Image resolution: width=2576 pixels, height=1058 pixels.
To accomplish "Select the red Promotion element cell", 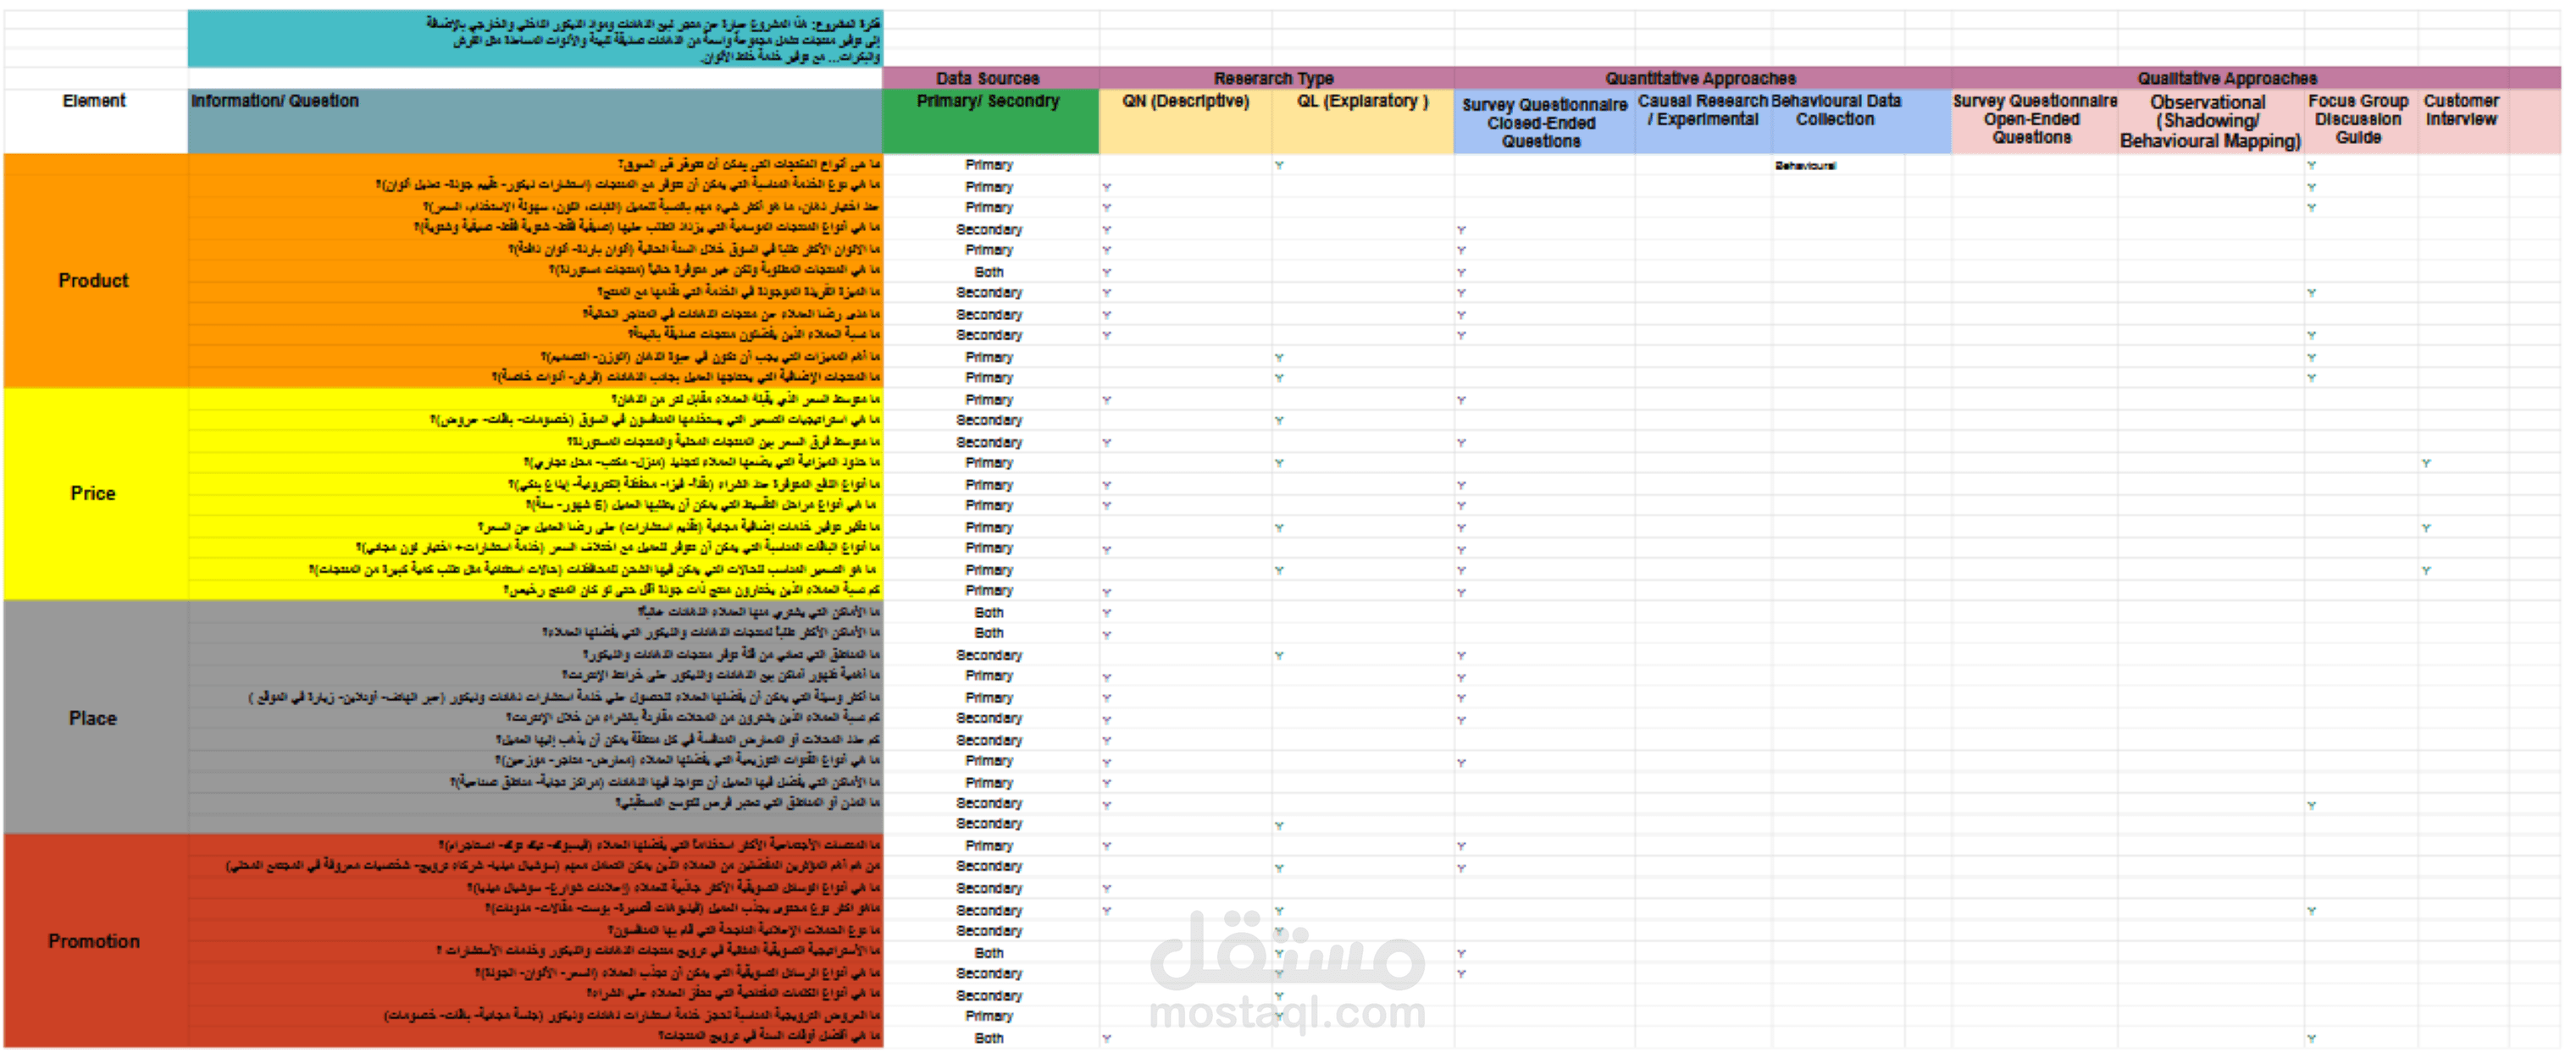I will 94,941.
